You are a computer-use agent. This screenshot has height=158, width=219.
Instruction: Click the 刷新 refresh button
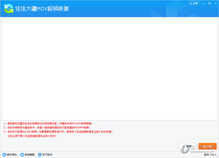click(187, 146)
